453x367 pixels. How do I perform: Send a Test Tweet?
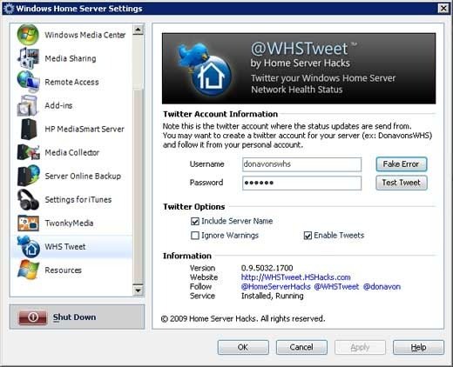click(402, 183)
